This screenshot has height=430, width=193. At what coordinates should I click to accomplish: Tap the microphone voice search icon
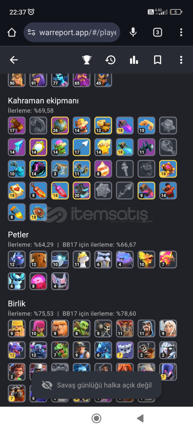[x=133, y=32]
